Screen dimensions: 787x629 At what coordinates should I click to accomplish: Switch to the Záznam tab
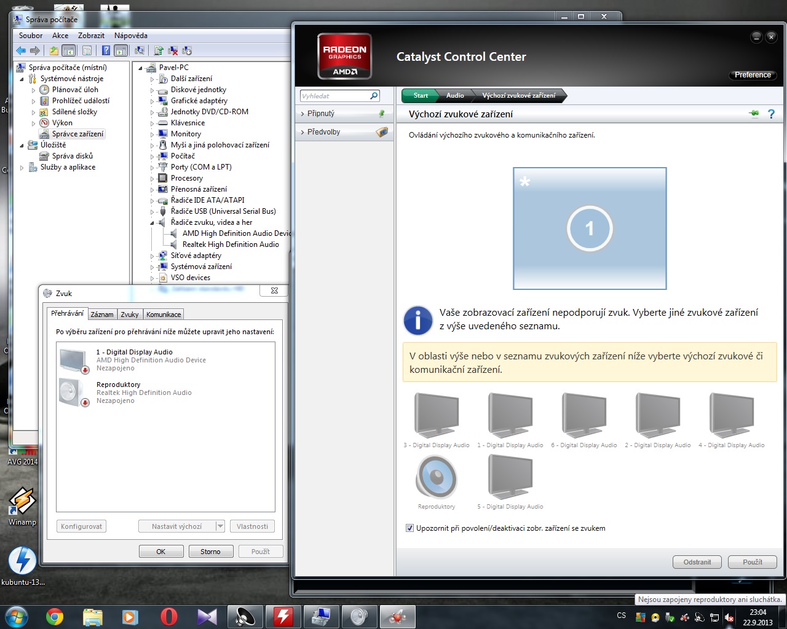point(102,314)
